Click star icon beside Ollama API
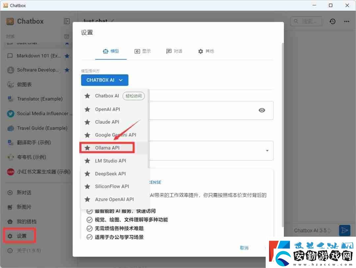Viewport: 356px width, 268px height. [87, 148]
